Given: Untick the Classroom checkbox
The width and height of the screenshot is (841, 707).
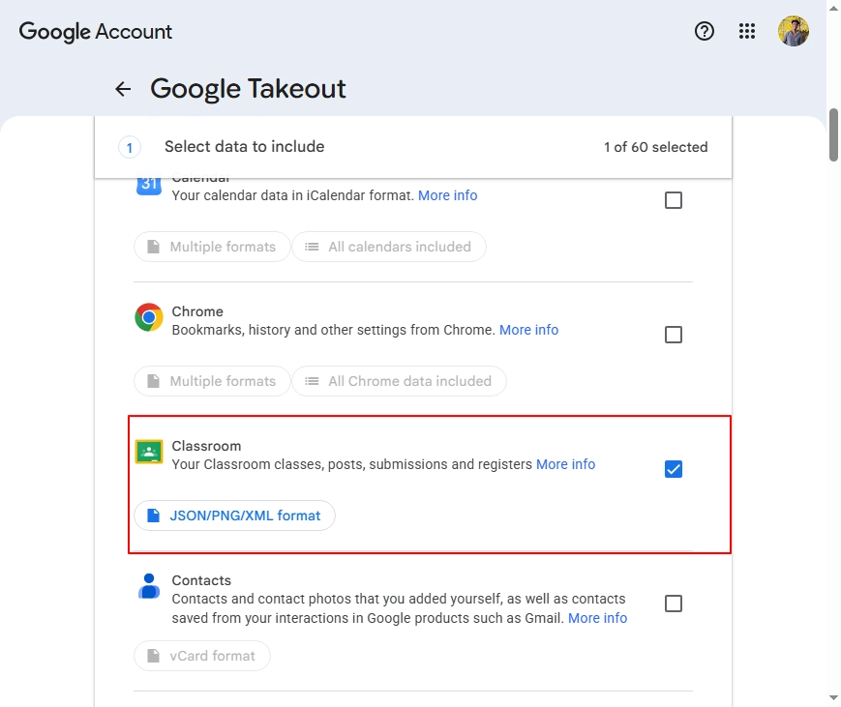Looking at the screenshot, I should pos(674,469).
